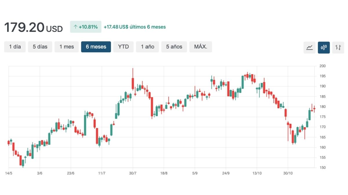Click the last candle on the chart's right edge
The height and width of the screenshot is (195, 348).
314,108
